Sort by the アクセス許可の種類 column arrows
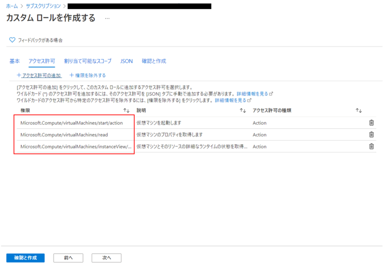Screen dimensions: 386x268 point(358,110)
